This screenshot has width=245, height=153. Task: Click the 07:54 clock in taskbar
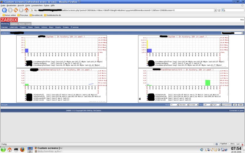236,148
